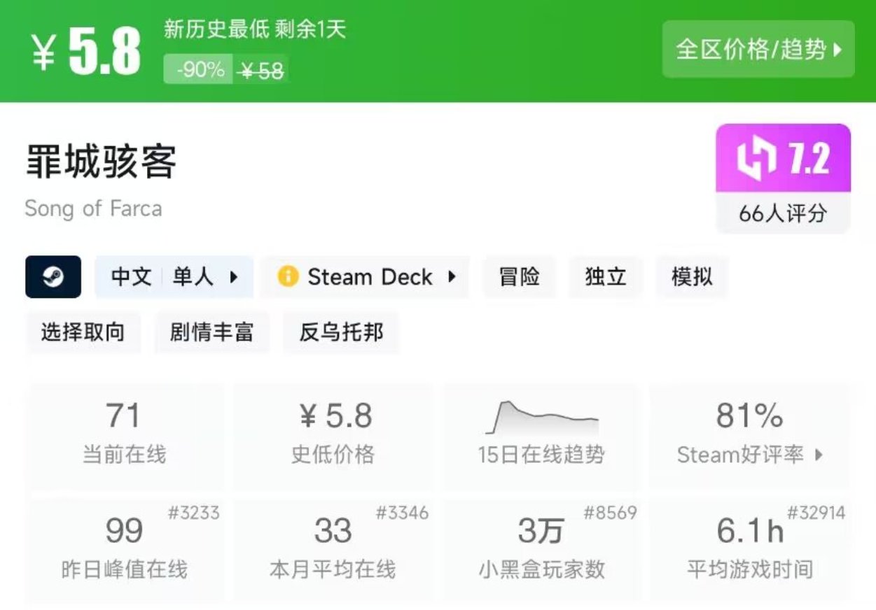The height and width of the screenshot is (610, 876).
Task: Toggle the 冒险 tag
Action: point(518,277)
